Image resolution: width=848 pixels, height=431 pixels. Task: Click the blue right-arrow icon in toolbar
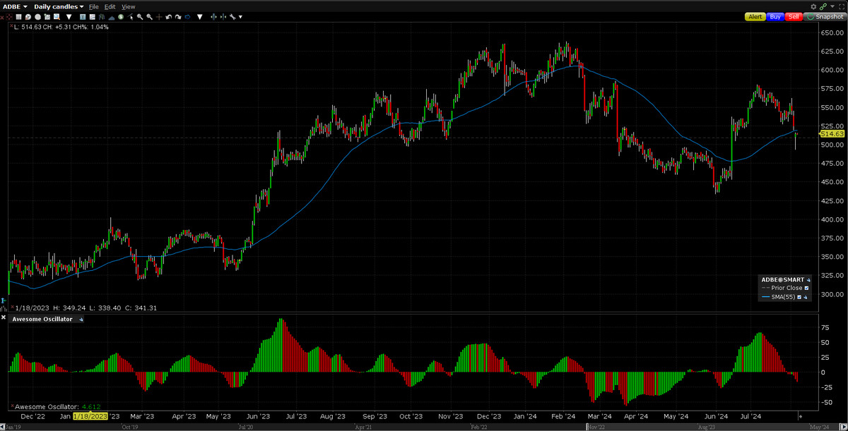click(x=187, y=16)
